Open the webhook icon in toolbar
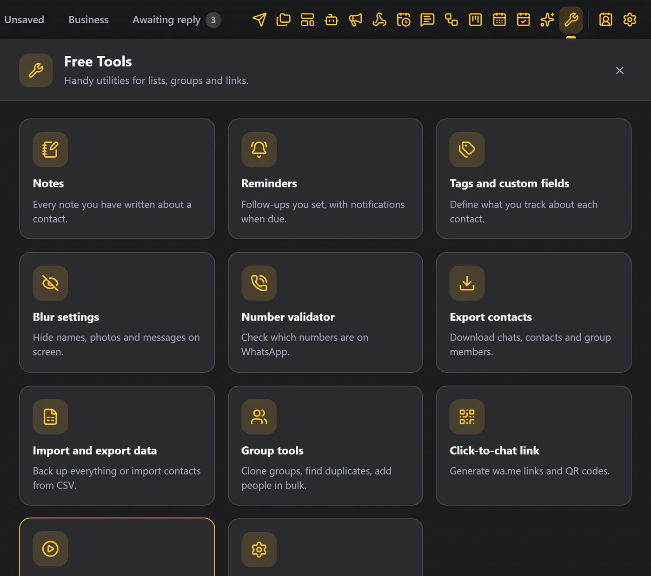651x576 pixels. point(379,20)
